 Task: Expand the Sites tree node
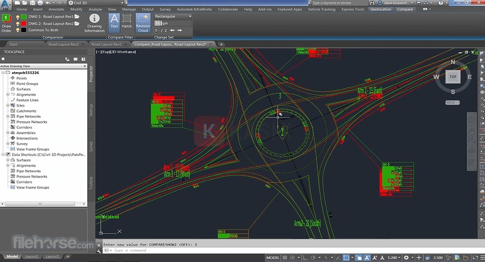click(x=8, y=106)
